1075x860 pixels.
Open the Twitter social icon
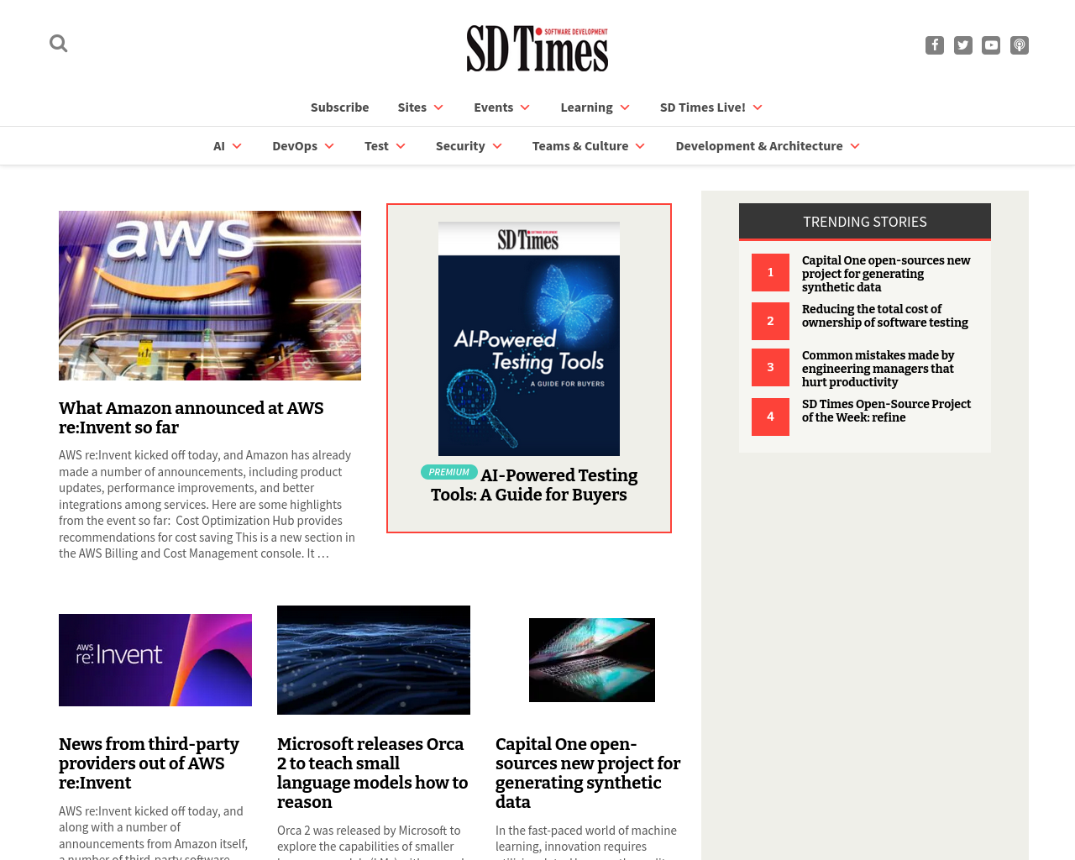tap(963, 45)
